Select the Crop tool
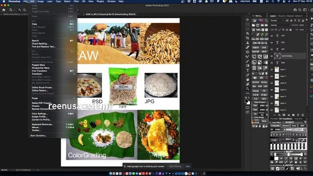313x176 pixels. click(247, 38)
